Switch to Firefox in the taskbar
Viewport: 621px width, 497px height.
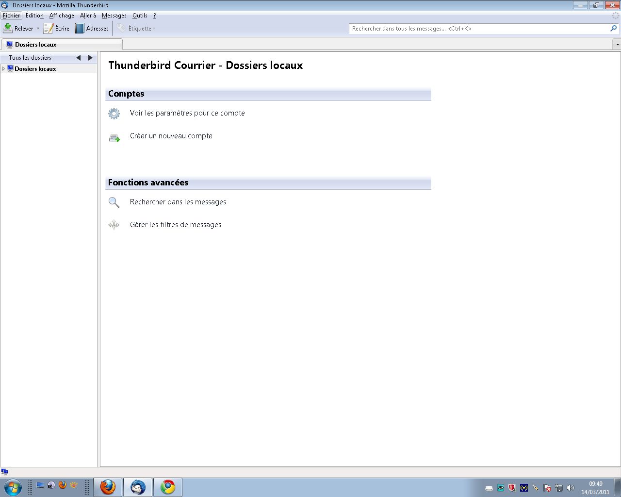[x=108, y=487]
